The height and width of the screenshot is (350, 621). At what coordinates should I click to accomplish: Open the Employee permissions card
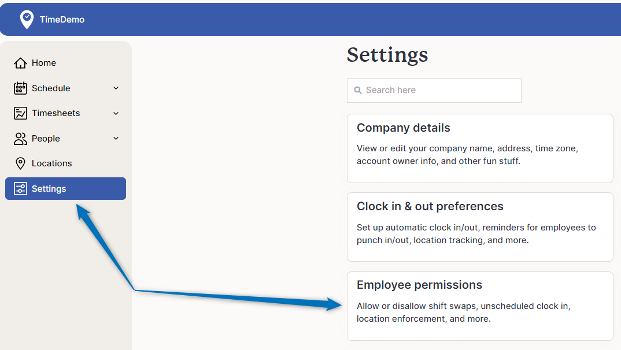[x=480, y=306]
